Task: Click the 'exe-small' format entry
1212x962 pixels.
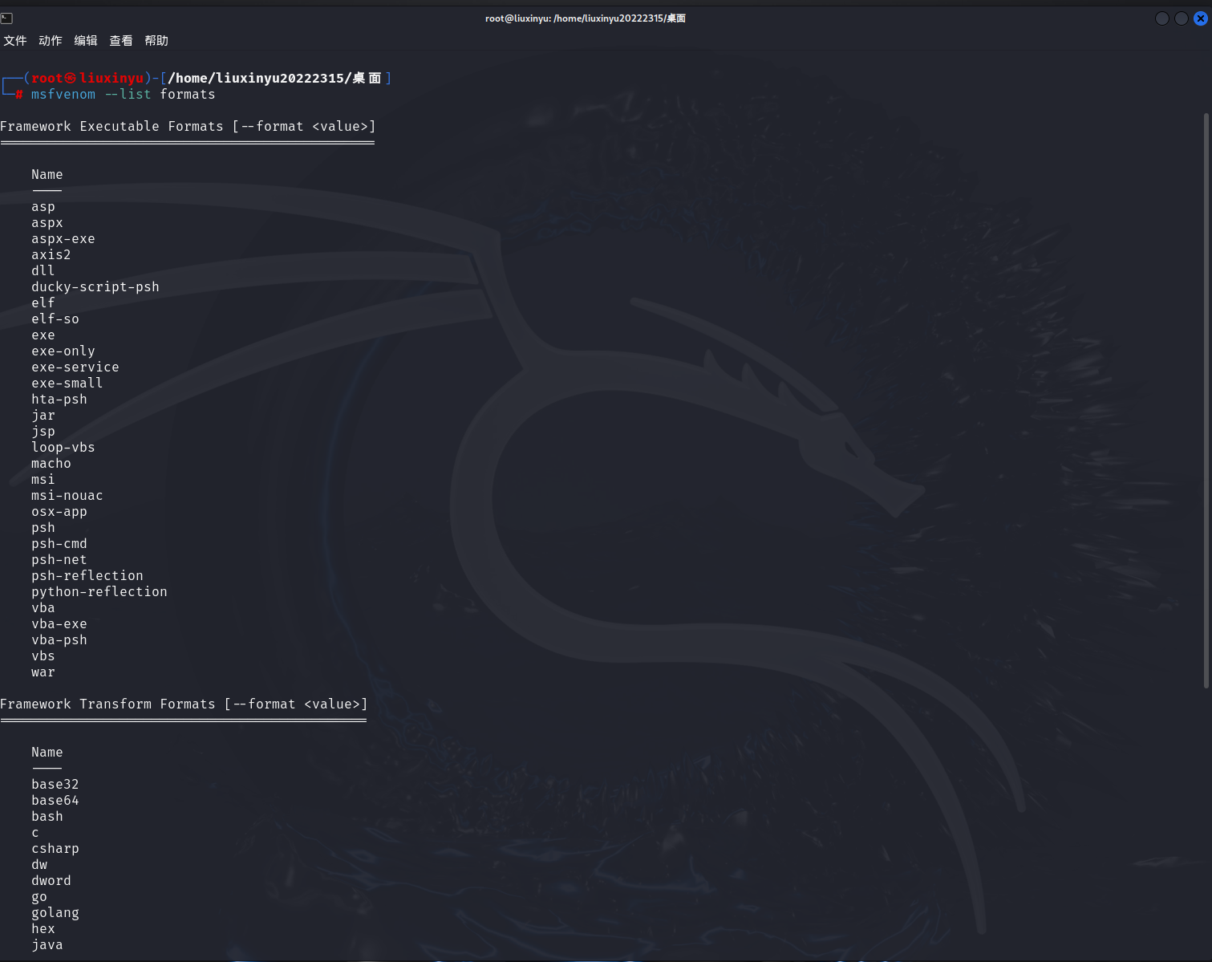Action: pos(67,384)
